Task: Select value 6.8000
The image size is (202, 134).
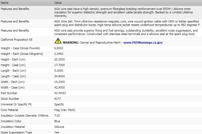Action: [x=59, y=48]
